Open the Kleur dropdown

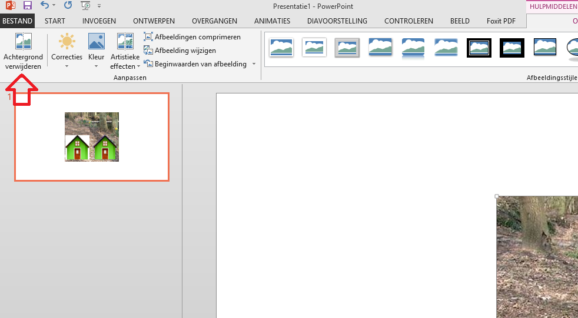point(96,51)
